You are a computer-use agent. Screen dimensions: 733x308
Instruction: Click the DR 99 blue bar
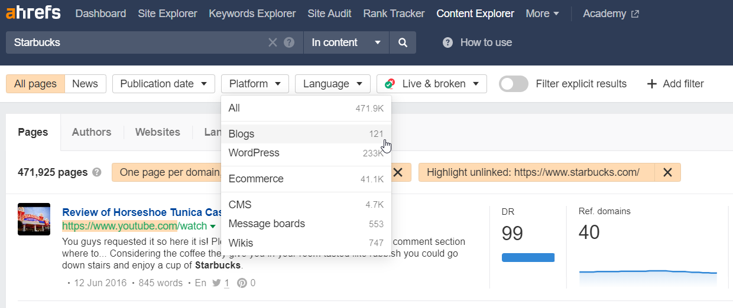tap(528, 257)
